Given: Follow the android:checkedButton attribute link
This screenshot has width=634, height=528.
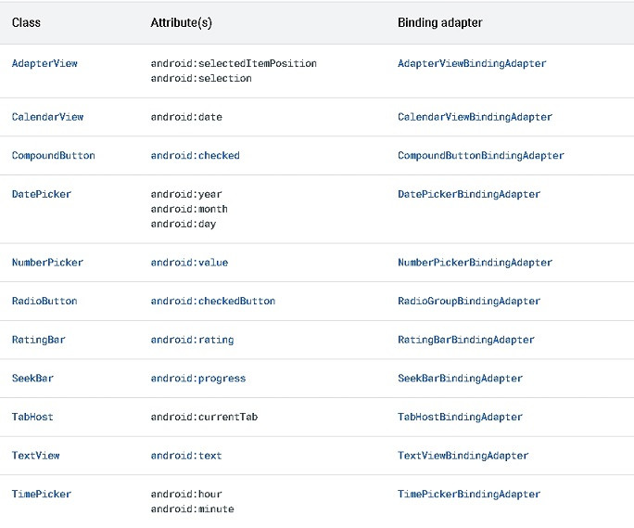Looking at the screenshot, I should pyautogui.click(x=212, y=302).
